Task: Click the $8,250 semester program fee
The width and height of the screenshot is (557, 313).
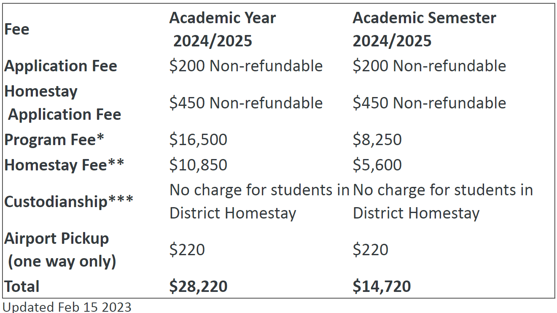Action: point(377,140)
